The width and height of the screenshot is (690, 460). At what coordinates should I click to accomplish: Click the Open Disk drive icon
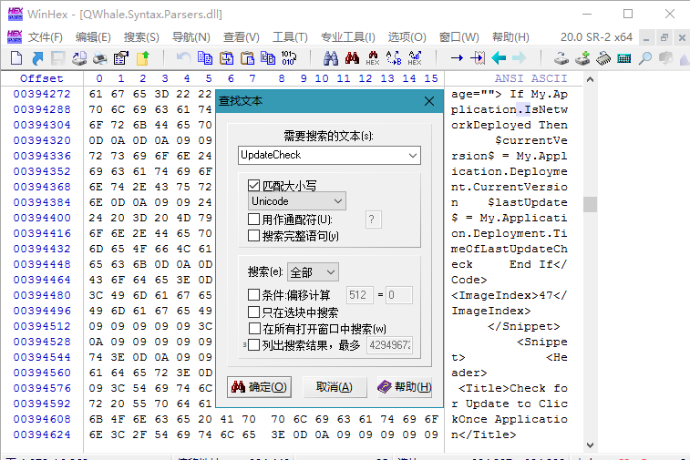click(561, 57)
